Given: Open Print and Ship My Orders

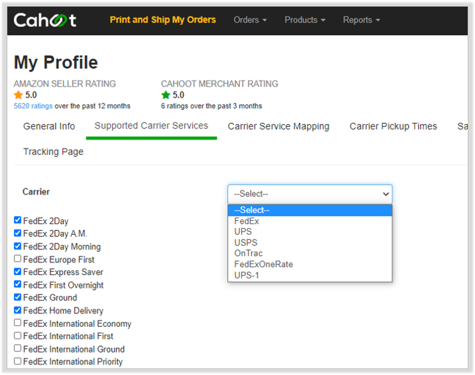Looking at the screenshot, I should tap(163, 20).
